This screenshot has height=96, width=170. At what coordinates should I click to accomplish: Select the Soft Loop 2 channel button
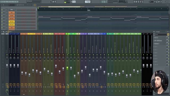tap(12, 25)
